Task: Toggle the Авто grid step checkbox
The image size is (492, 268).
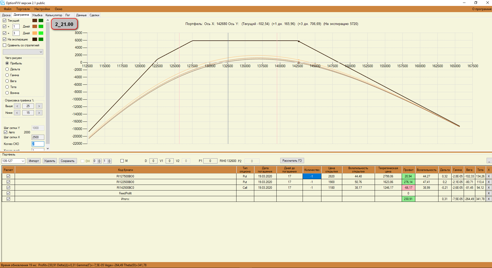Action: [x=6, y=132]
